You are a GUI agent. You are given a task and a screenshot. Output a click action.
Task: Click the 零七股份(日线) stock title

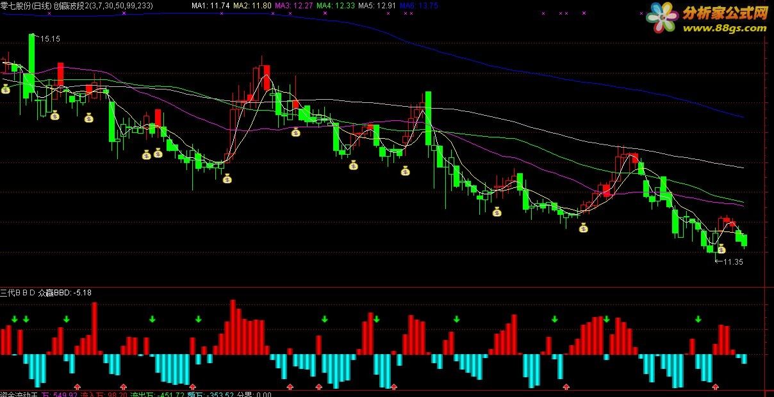pos(26,5)
